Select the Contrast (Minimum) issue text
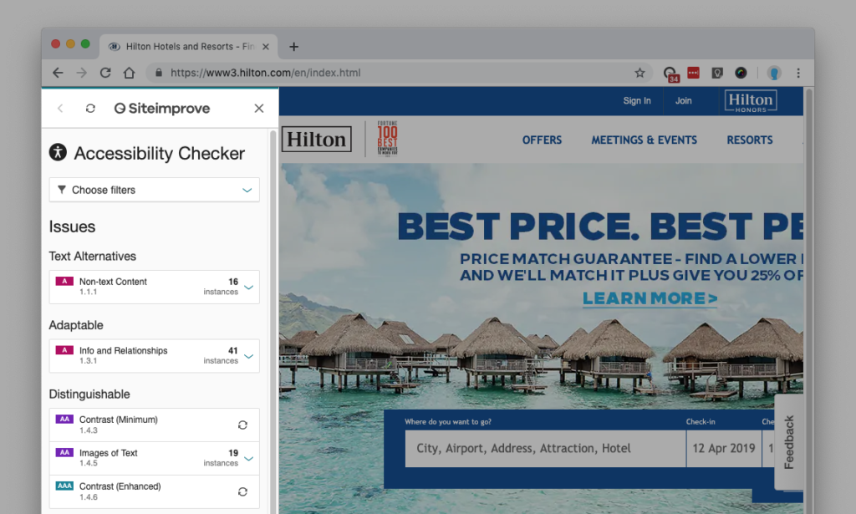This screenshot has width=856, height=514. [119, 420]
